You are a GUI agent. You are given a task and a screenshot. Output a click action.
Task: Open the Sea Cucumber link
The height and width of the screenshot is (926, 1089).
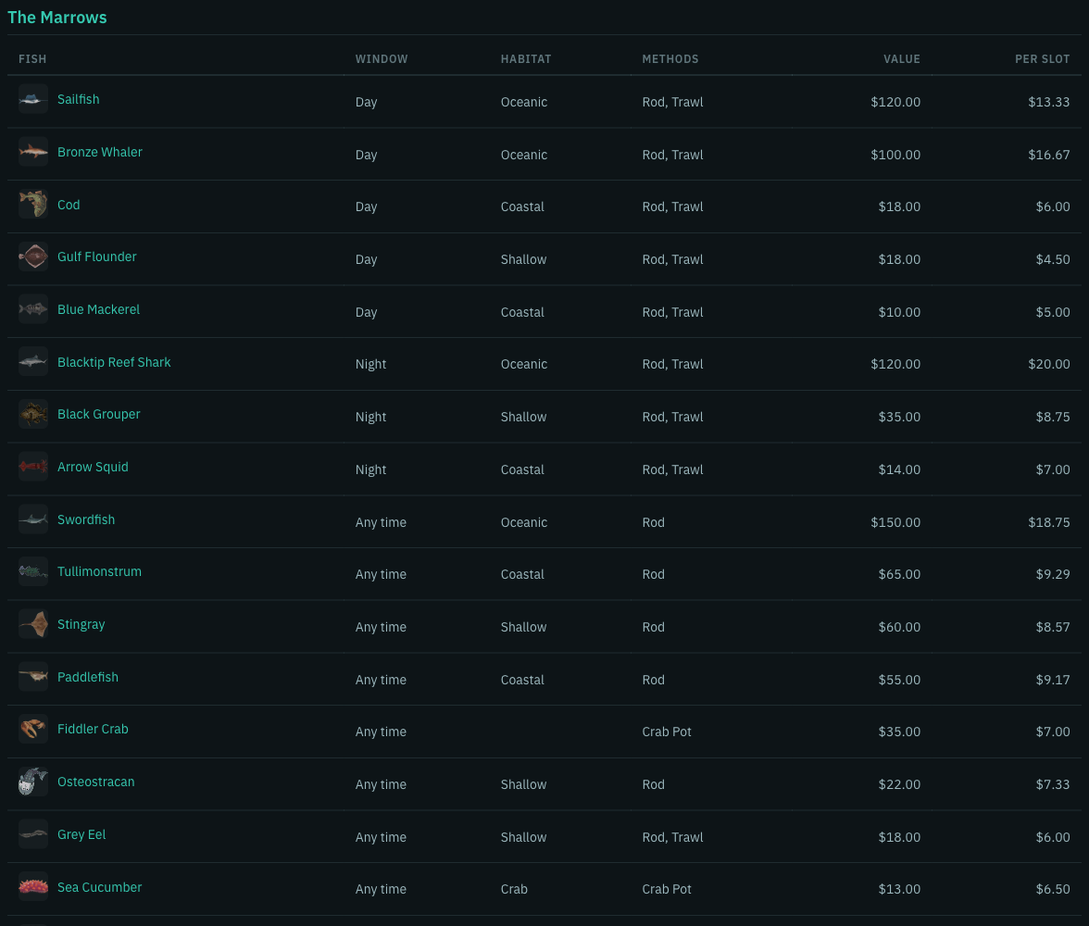point(99,888)
